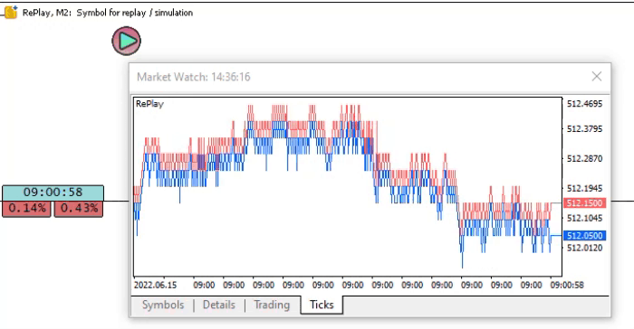This screenshot has height=329, width=634.
Task: Click the 512.2870 price scale value
Action: [x=585, y=159]
